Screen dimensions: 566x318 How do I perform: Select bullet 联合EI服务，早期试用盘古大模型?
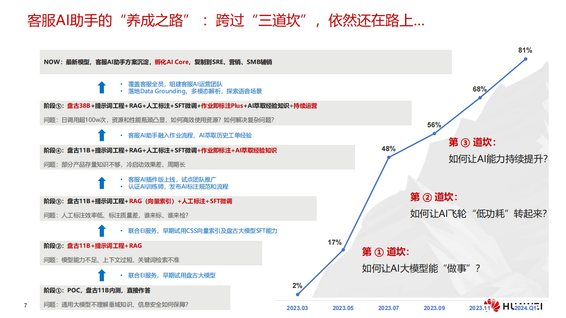click(172, 275)
